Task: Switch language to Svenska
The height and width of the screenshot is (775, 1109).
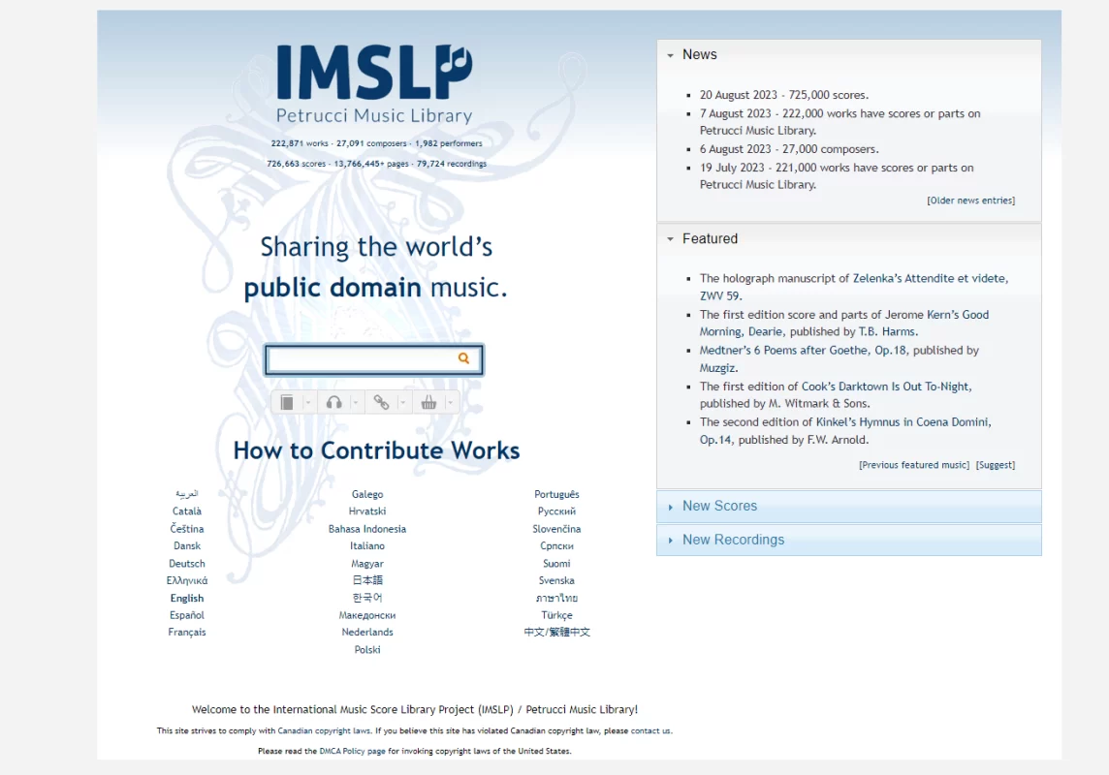Action: click(556, 580)
